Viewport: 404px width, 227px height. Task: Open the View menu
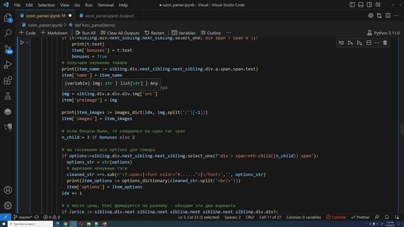click(x=64, y=5)
